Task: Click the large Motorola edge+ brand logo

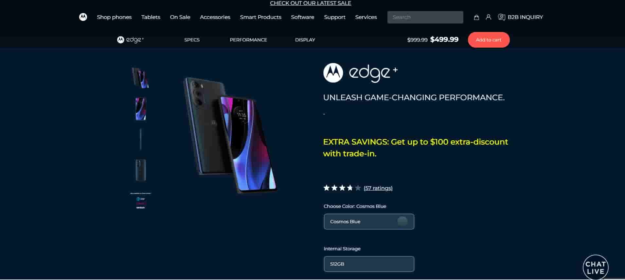Action: [360, 73]
